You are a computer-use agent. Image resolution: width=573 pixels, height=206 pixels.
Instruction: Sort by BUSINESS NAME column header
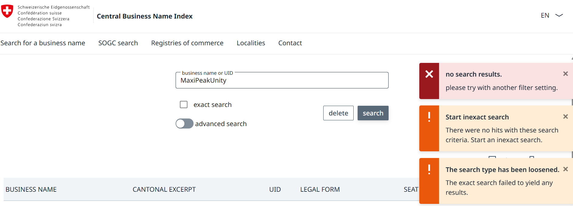pos(31,190)
